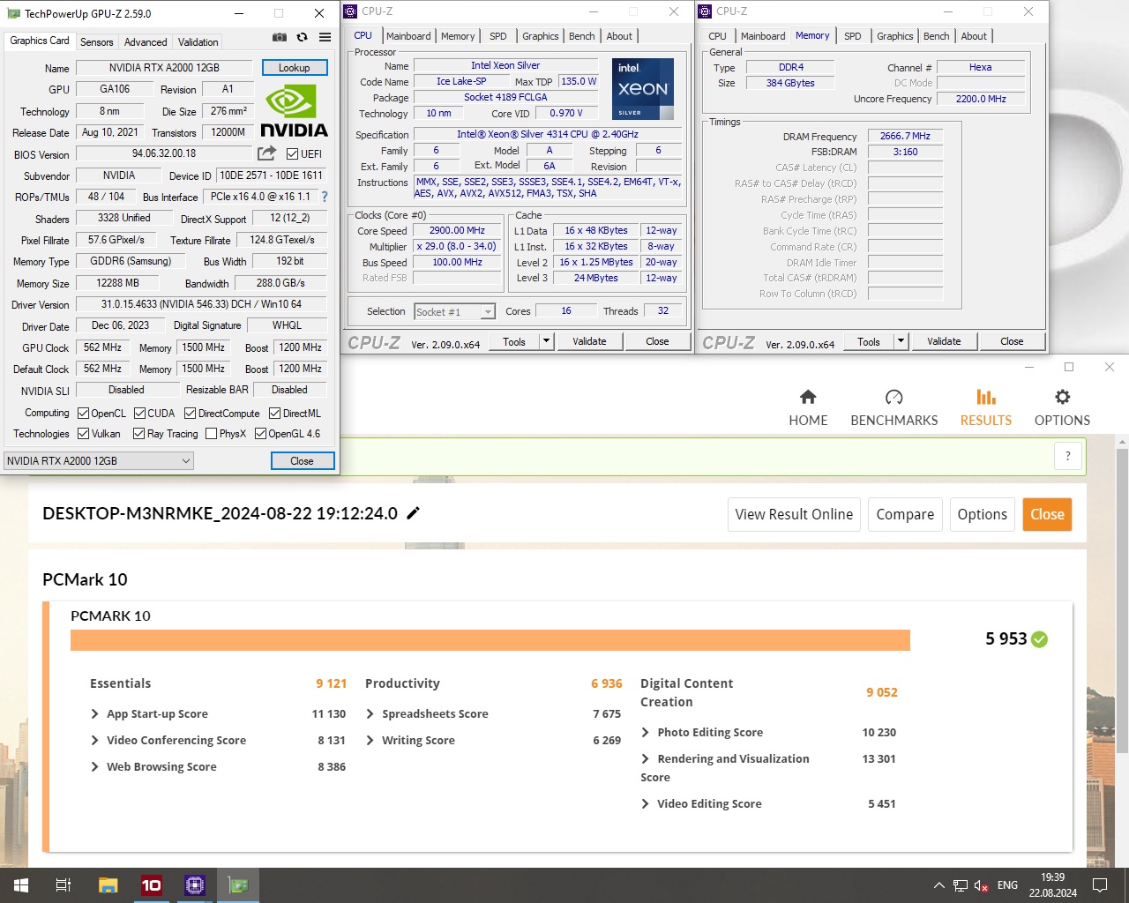1129x903 pixels.
Task: Open PCMark BENCHMARKS gauge icon
Action: click(x=893, y=397)
